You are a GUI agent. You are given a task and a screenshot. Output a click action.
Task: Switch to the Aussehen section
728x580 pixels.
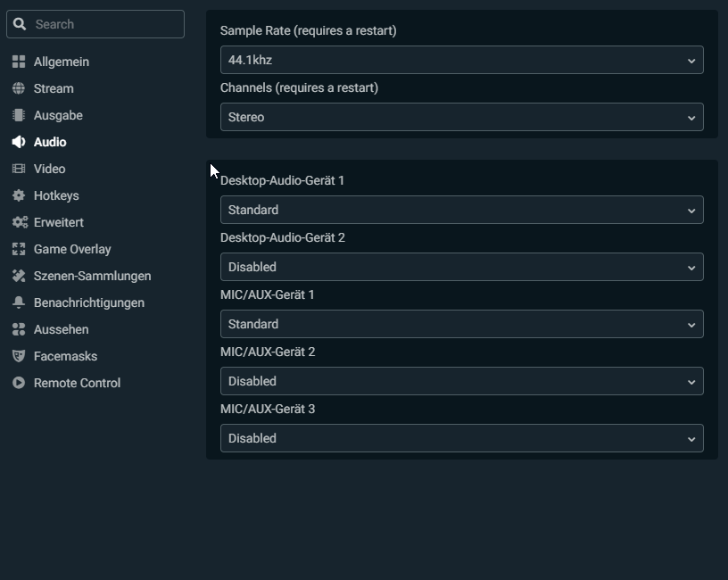point(61,329)
